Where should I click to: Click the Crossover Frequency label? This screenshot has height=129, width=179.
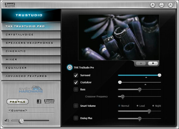pos(96,97)
